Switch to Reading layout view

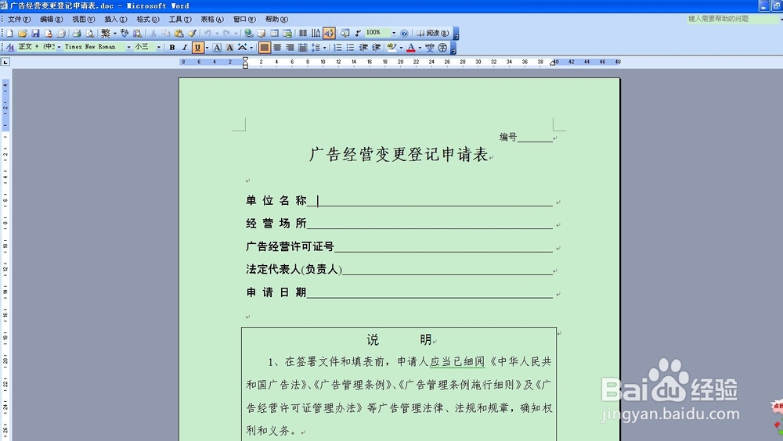pyautogui.click(x=432, y=33)
